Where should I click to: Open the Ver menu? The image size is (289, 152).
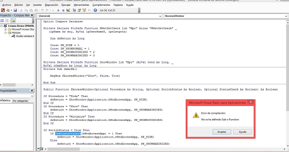pyautogui.click(x=28, y=5)
